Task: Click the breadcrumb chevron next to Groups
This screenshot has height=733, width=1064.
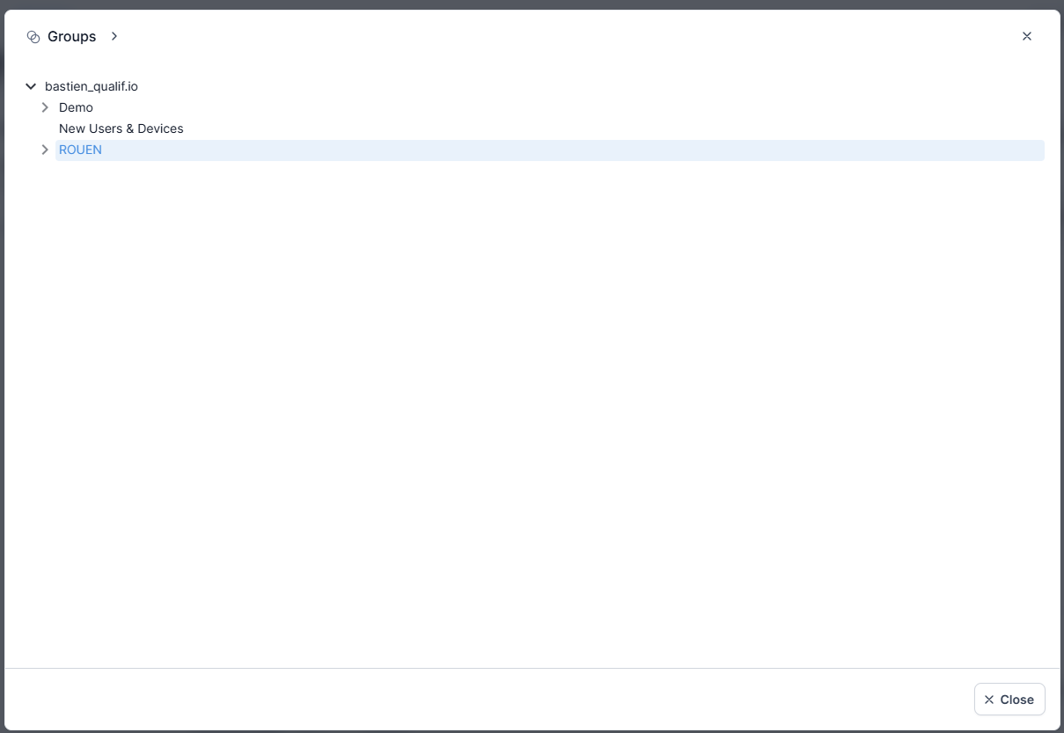Action: 114,36
